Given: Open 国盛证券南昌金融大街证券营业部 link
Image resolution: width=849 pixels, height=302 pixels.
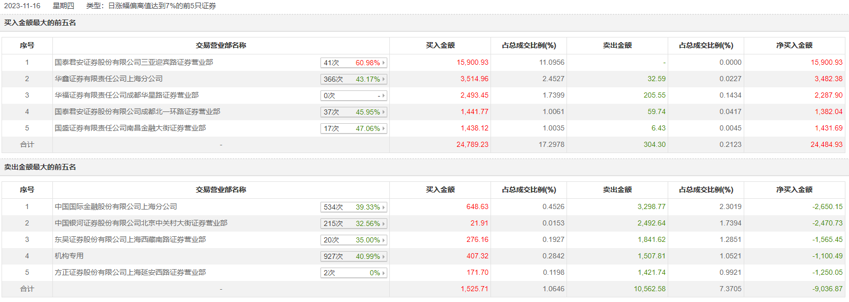Looking at the screenshot, I should pos(130,128).
